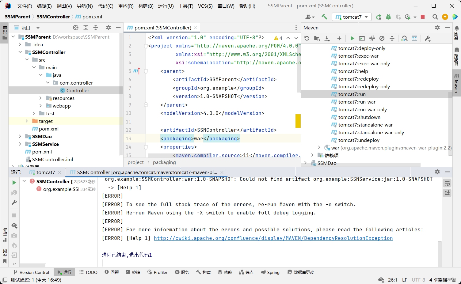Open tomcat7 run configuration dropdown
Image resolution: width=461 pixels, height=284 pixels.
pos(352,17)
